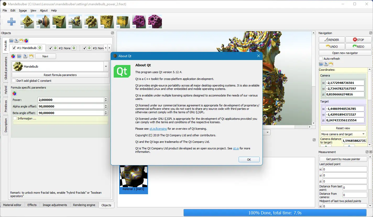Follow the qt.io/licensing link
The height and width of the screenshot is (217, 373).
[x=158, y=129]
